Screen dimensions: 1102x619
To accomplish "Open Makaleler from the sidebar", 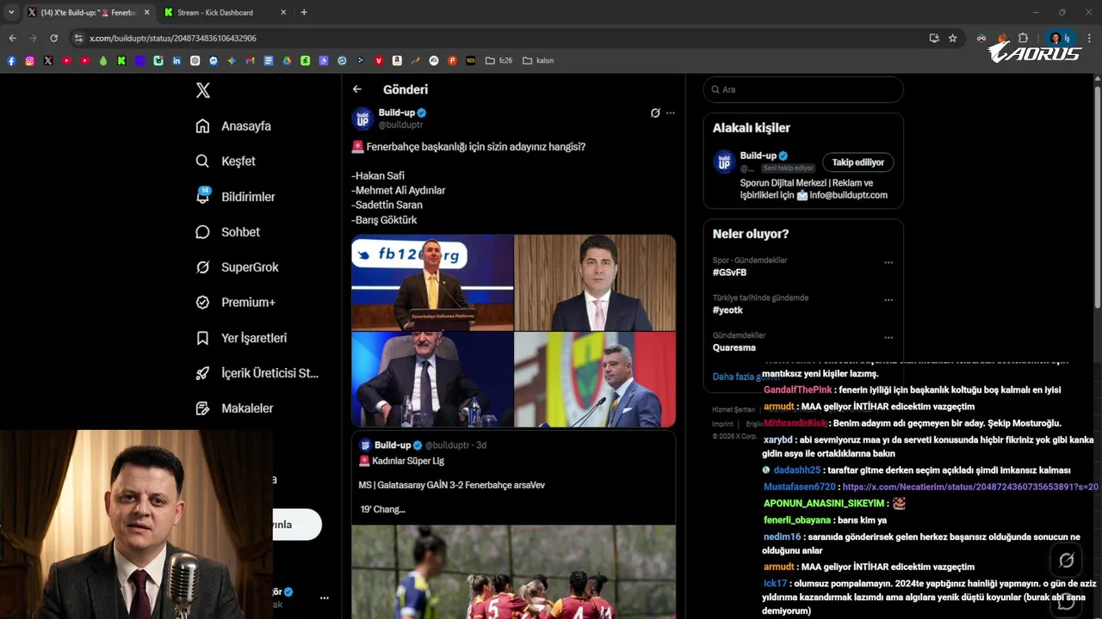I will pyautogui.click(x=234, y=408).
